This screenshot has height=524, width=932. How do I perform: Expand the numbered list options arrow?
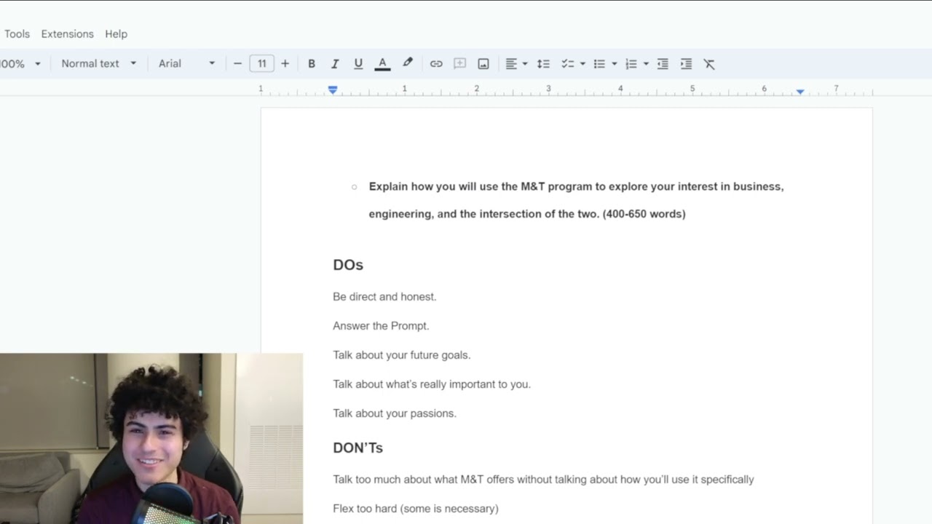pyautogui.click(x=646, y=64)
